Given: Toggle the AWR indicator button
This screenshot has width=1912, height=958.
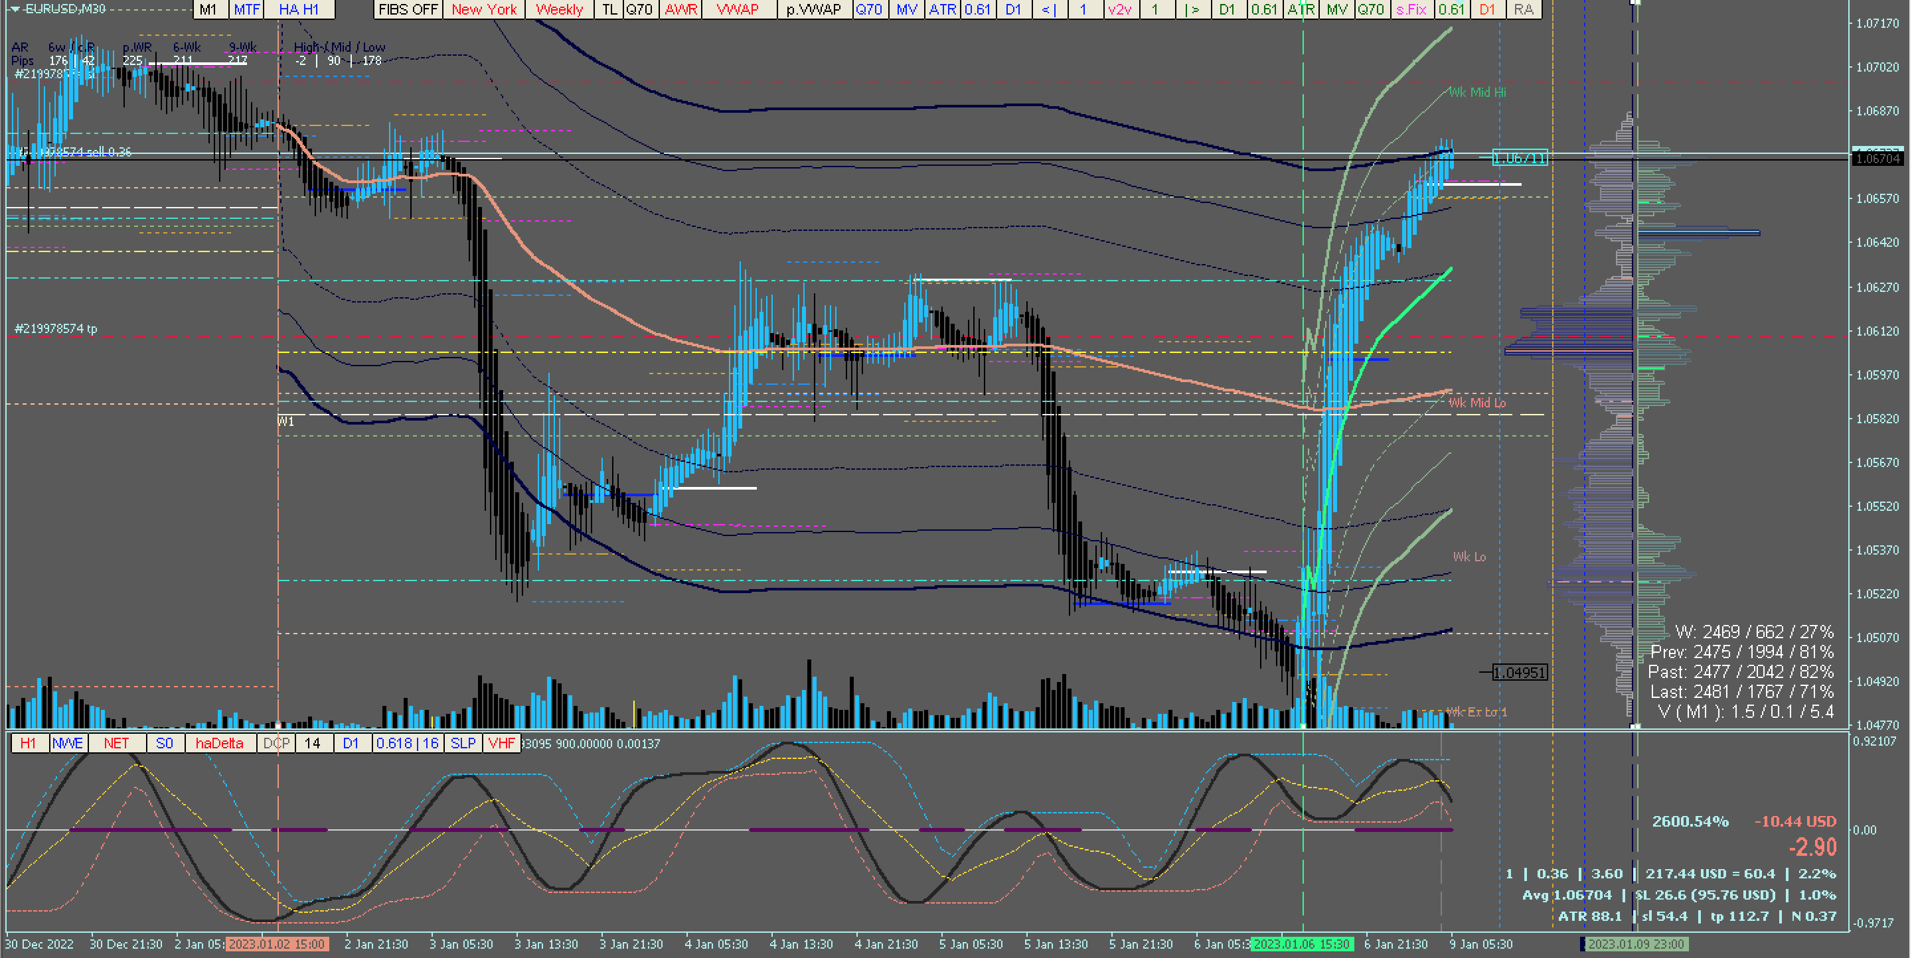Looking at the screenshot, I should click(x=680, y=10).
